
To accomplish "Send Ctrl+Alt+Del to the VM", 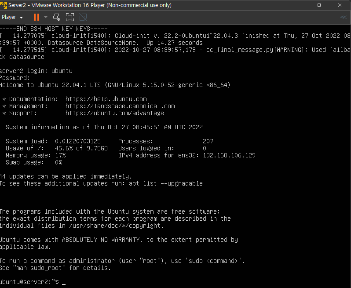I will (57, 17).
